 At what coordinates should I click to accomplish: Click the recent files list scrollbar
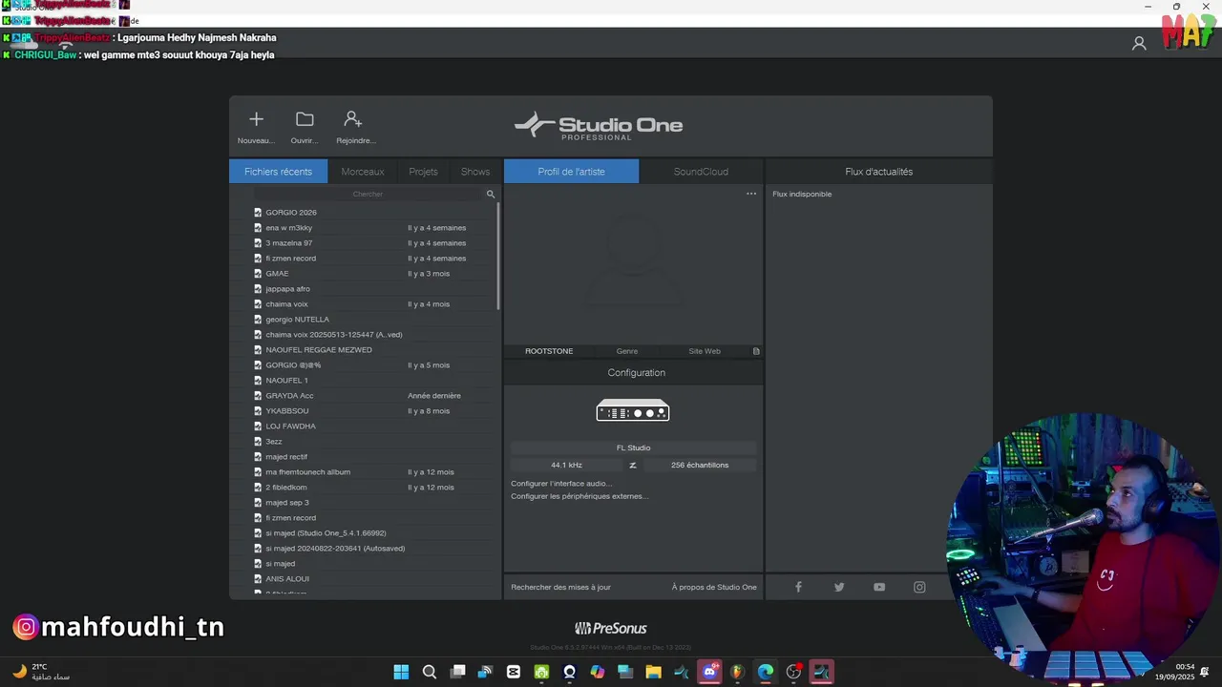click(x=498, y=256)
